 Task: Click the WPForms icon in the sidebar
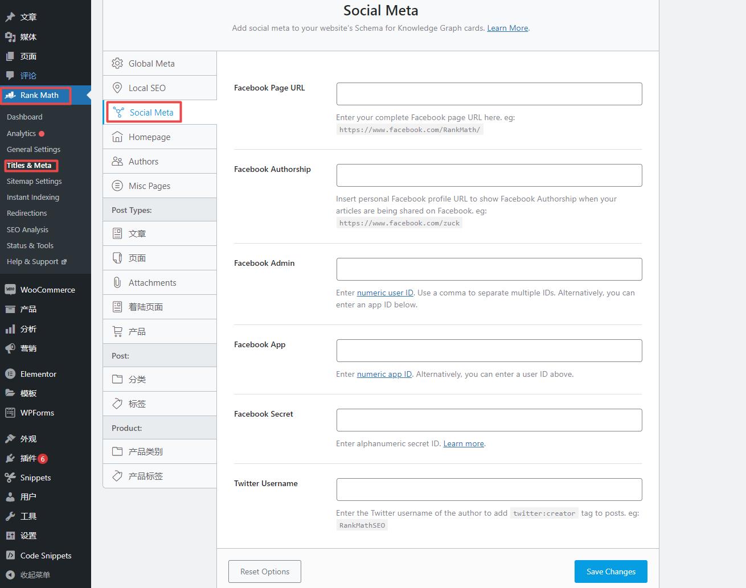(x=10, y=413)
